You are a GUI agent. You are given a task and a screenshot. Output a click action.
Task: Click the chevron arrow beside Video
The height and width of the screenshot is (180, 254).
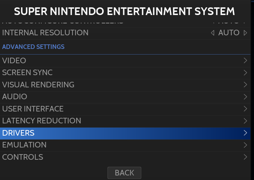tap(245, 60)
